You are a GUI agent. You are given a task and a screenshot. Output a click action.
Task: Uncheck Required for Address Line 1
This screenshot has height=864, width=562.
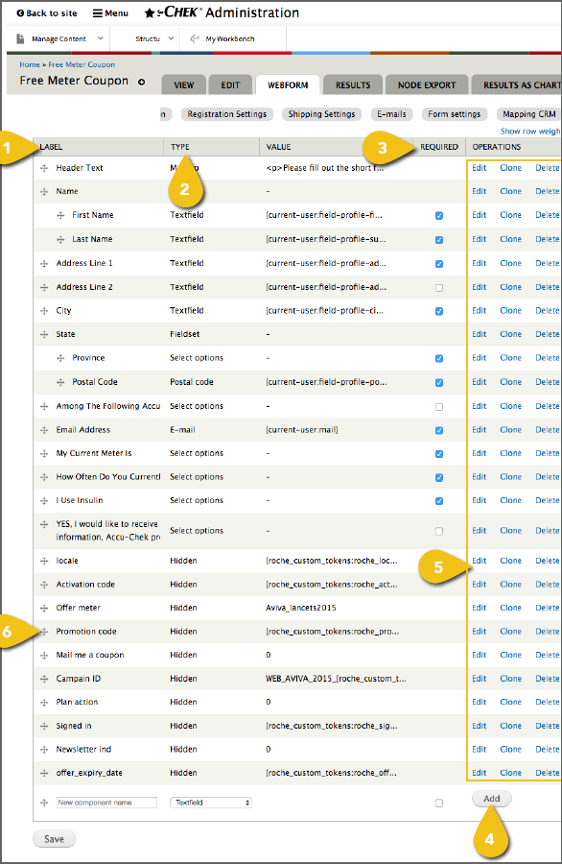click(x=439, y=264)
